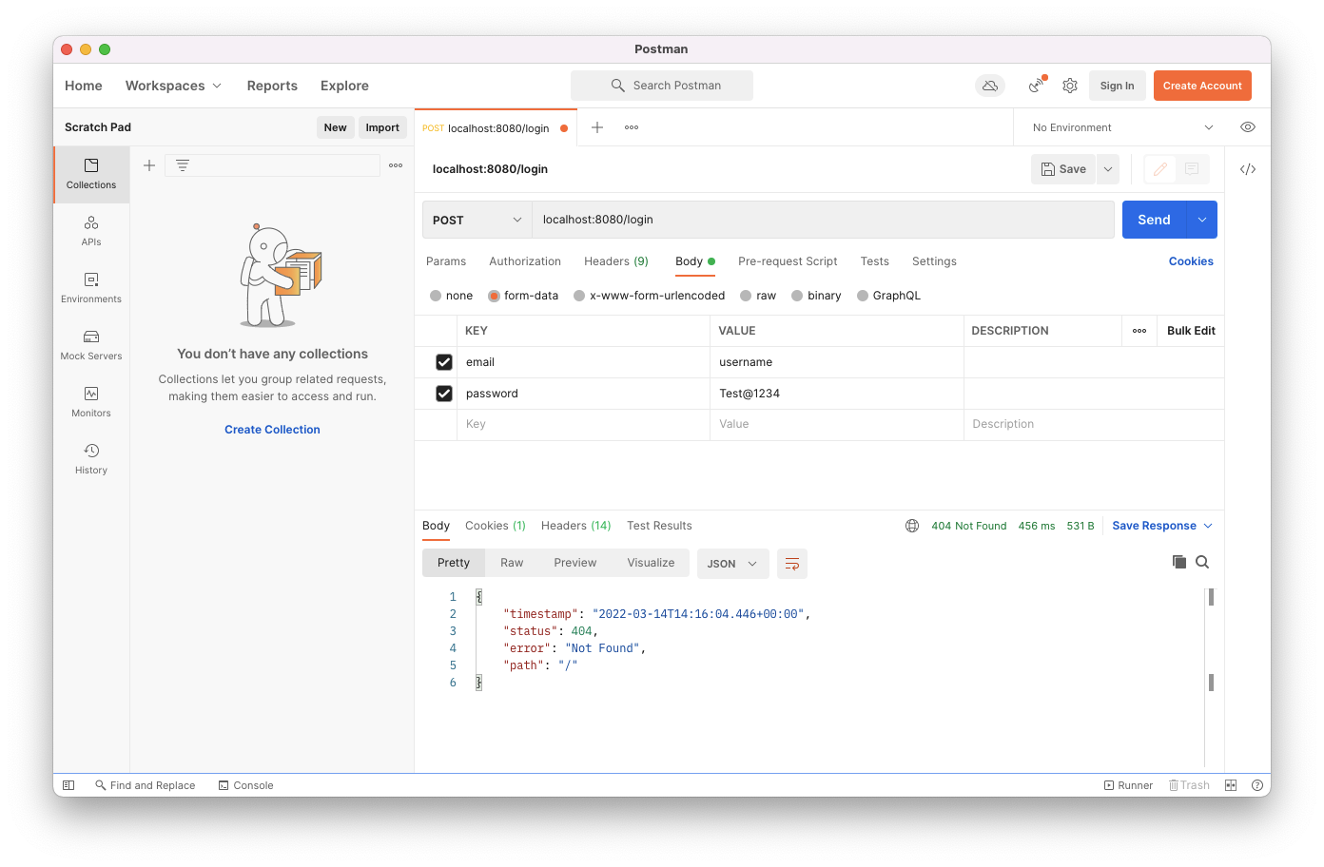Open the Mock Servers sidebar panel

pyautogui.click(x=91, y=345)
